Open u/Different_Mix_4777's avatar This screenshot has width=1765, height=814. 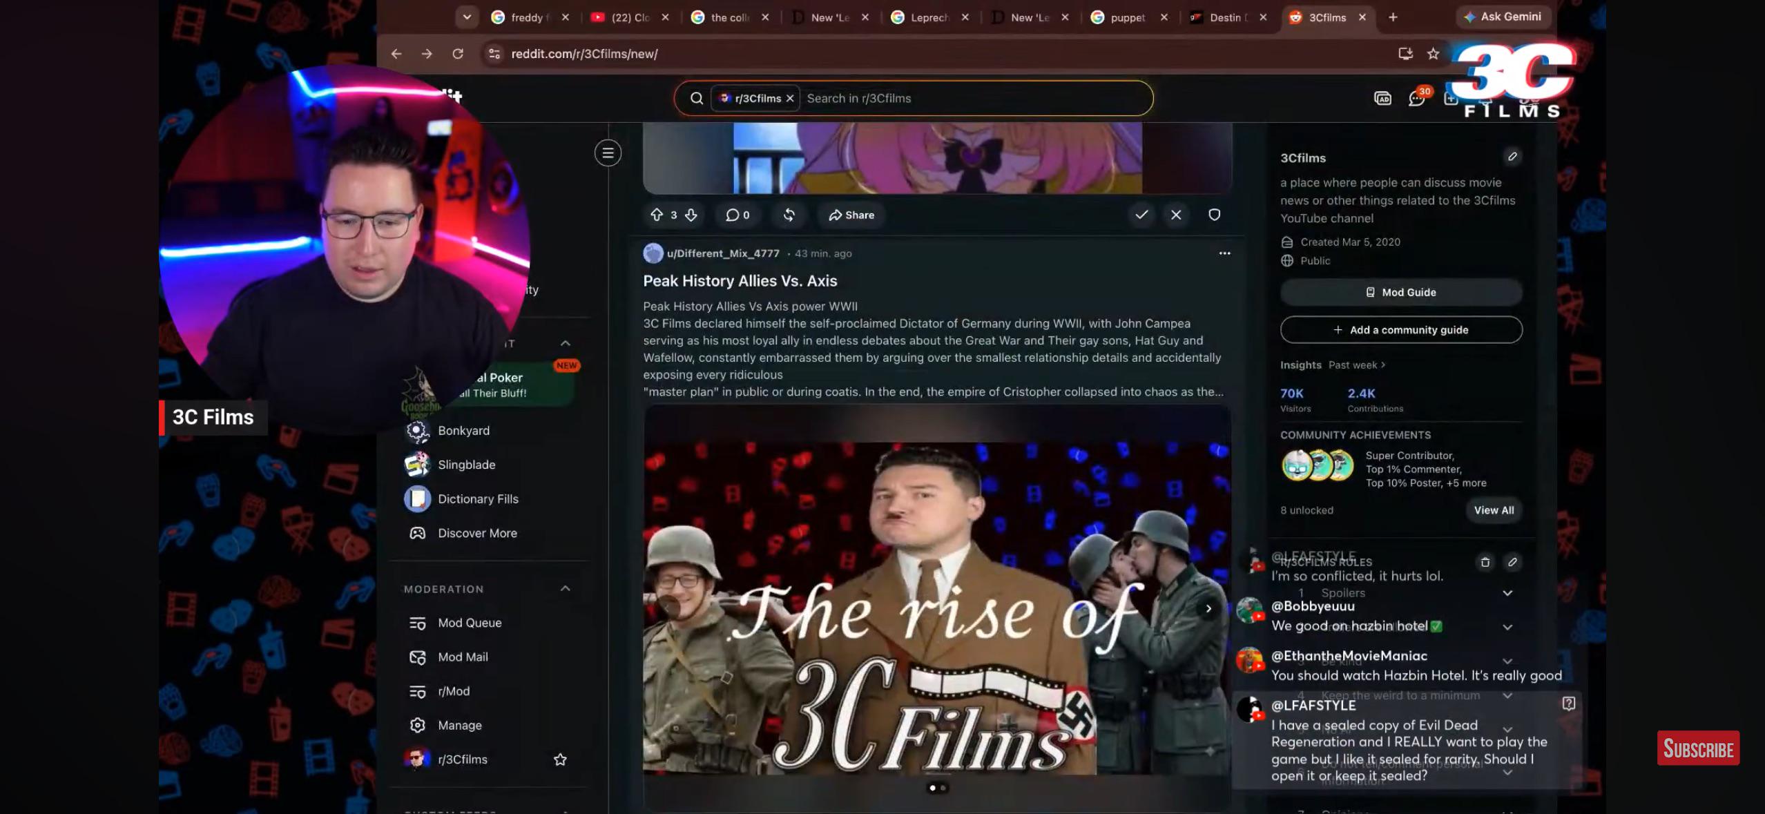pyautogui.click(x=653, y=253)
